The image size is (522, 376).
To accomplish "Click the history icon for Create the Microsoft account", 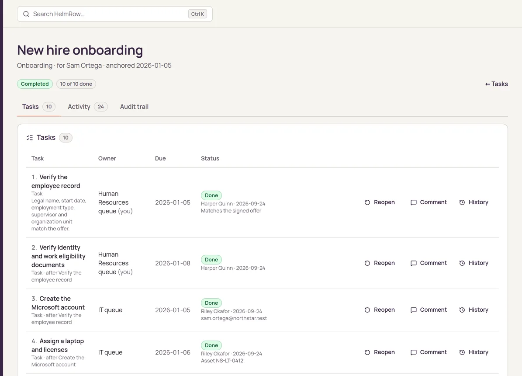I will coord(462,310).
